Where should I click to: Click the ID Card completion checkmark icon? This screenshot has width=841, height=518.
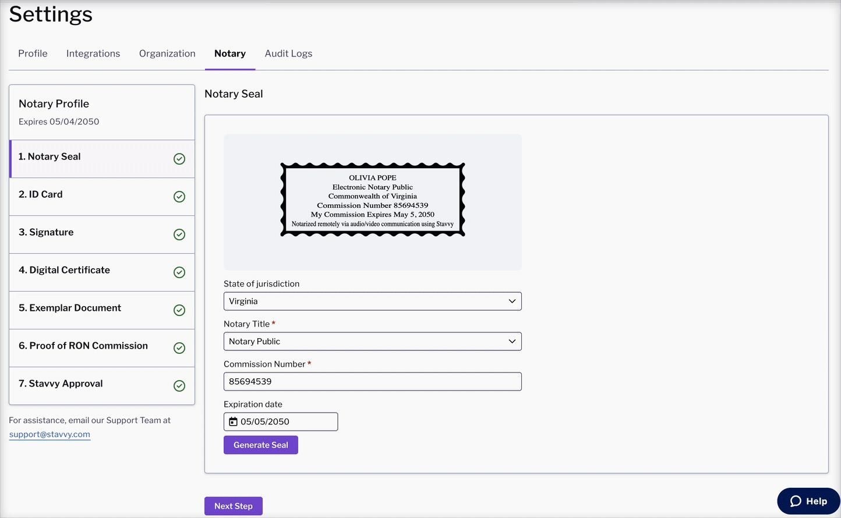[x=179, y=196]
